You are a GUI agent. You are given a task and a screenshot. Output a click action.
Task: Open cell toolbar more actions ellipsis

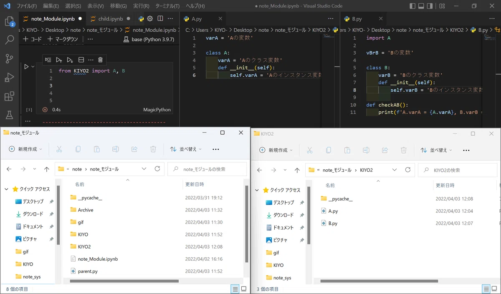coord(91,60)
